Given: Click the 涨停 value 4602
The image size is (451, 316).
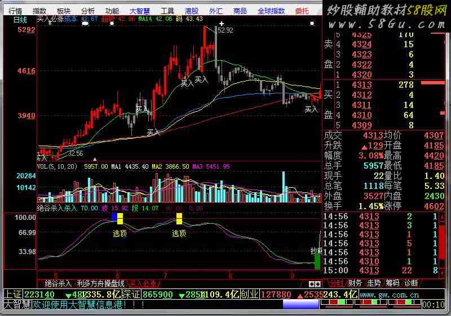Looking at the screenshot, I should [434, 206].
